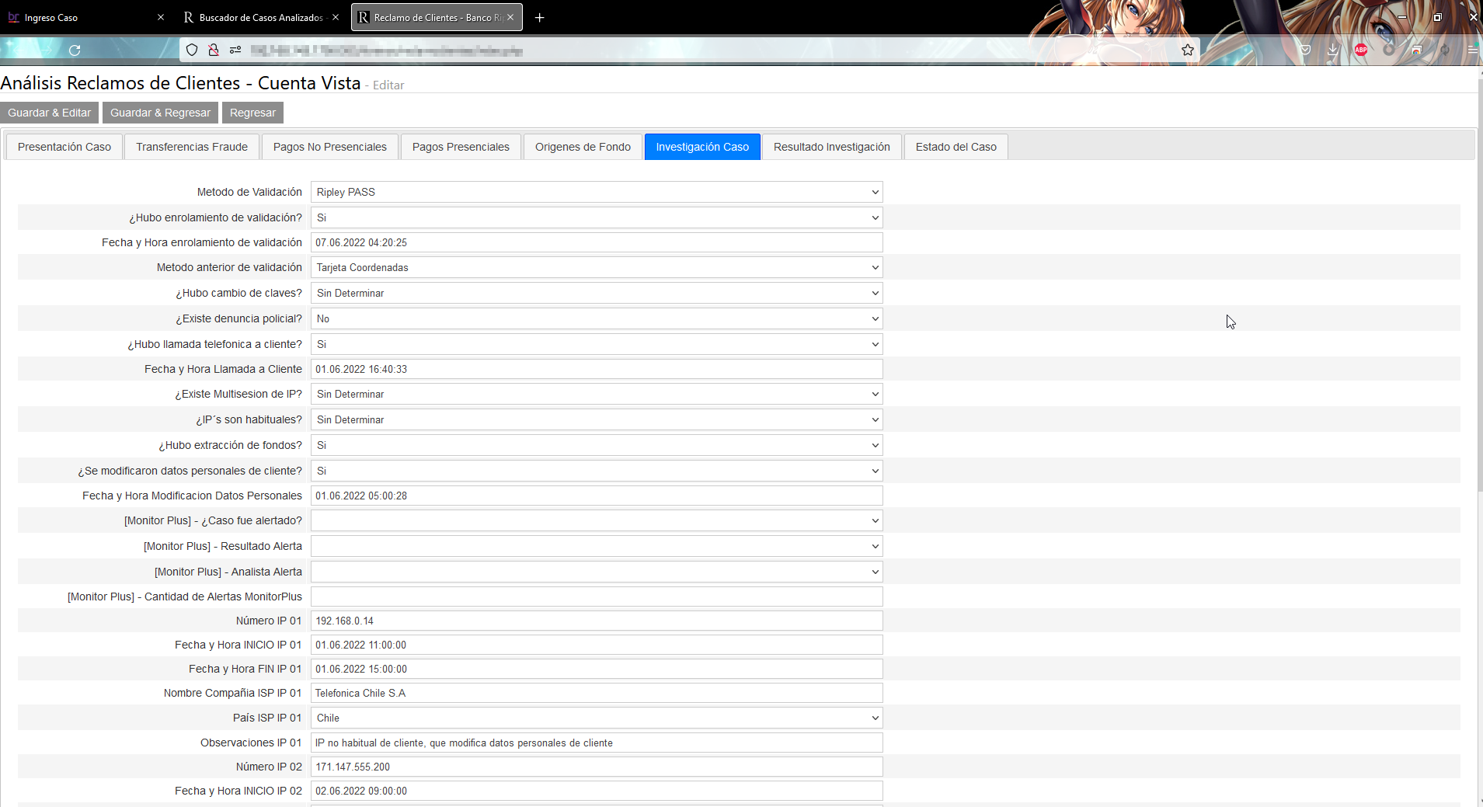Click the Save to Pocket icon
Viewport: 1483px width, 807px height.
click(x=1305, y=50)
